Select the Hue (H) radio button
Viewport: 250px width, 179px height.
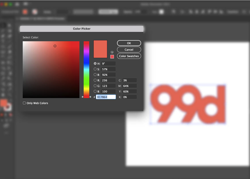(x=95, y=64)
